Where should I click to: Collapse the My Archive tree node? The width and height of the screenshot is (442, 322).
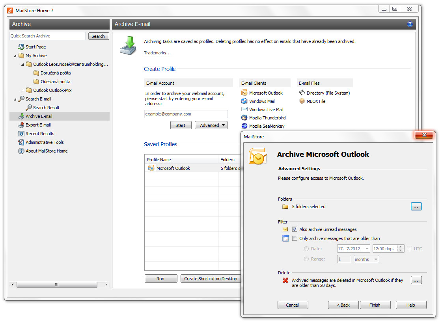click(15, 56)
